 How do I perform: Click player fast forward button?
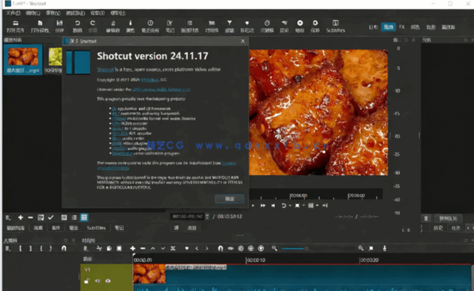[263, 206]
